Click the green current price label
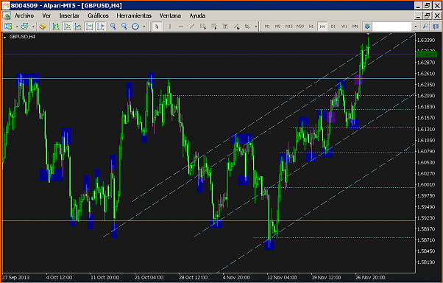The image size is (443, 283). 426,55
